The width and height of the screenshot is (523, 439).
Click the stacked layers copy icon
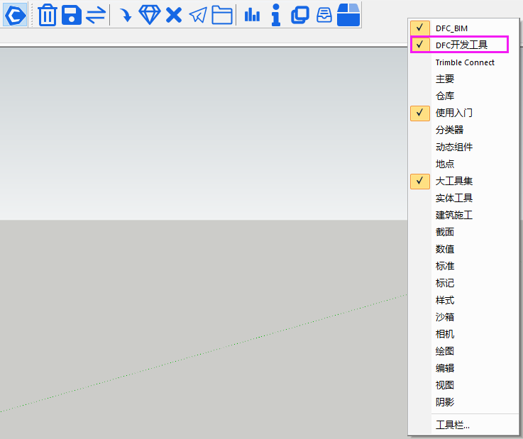(300, 15)
